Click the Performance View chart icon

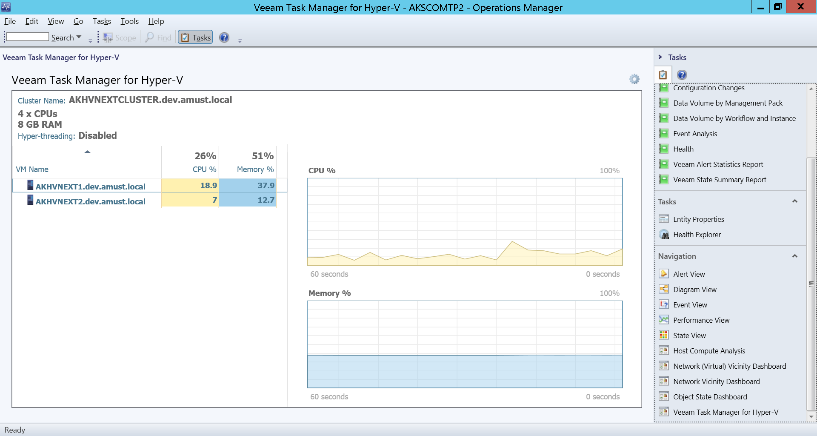coord(664,320)
